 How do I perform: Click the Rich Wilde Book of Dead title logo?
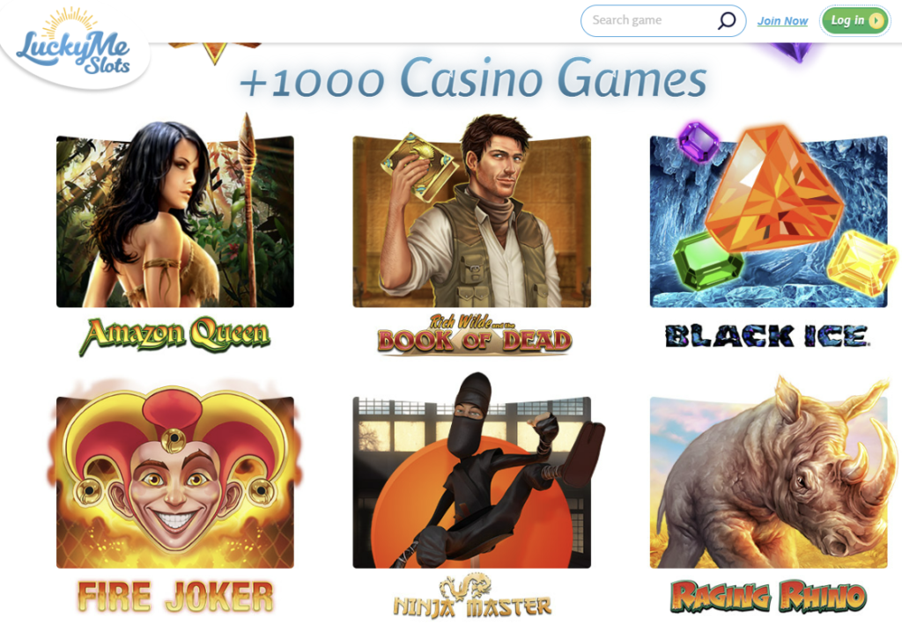(x=475, y=334)
